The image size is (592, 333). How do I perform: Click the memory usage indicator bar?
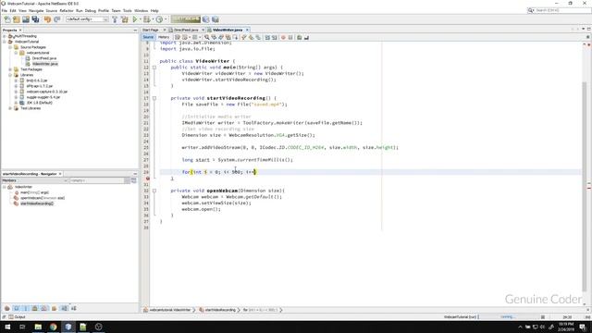(x=185, y=19)
